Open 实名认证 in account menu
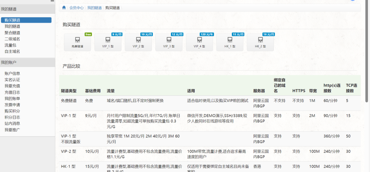Viewport: 370px width, 172px height. (x=12, y=80)
